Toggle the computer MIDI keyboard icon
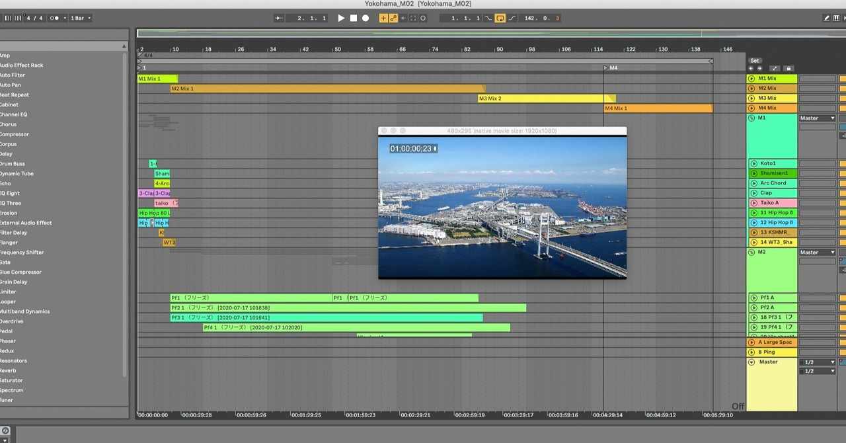846x443 pixels. [x=837, y=18]
